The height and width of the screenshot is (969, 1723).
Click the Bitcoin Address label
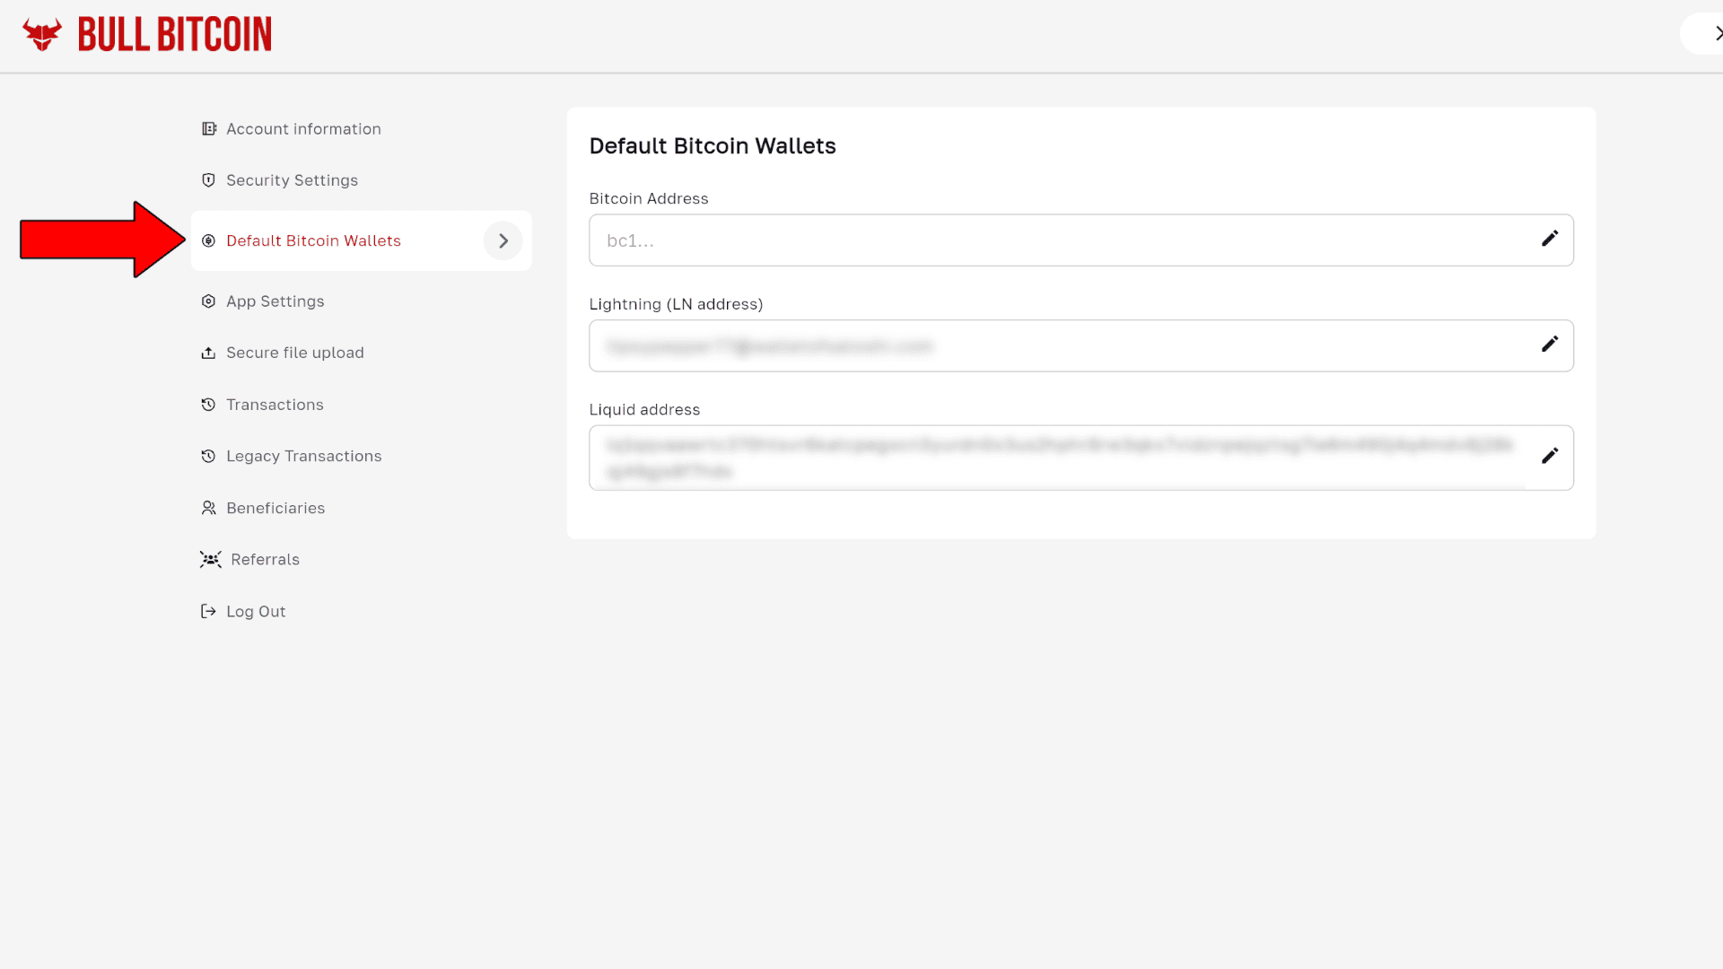[649, 198]
